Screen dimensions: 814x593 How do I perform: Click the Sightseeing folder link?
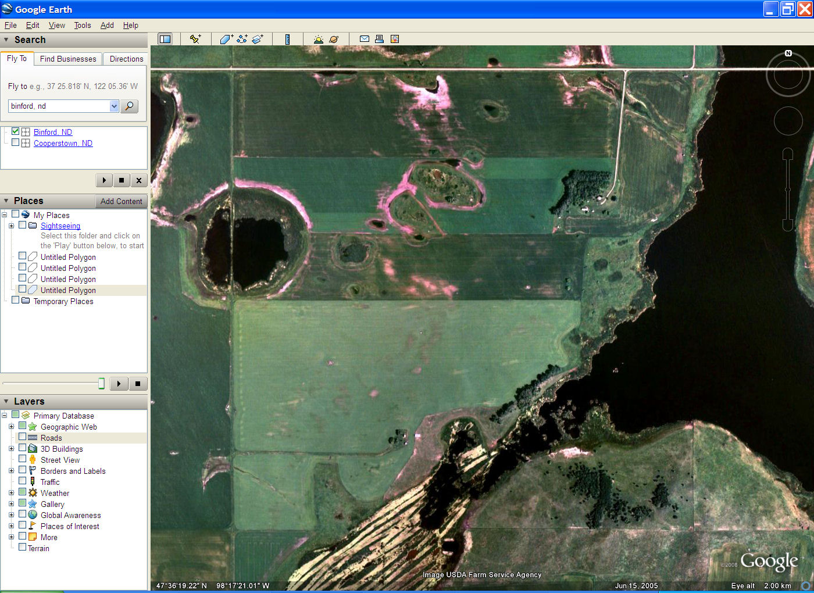(x=60, y=226)
